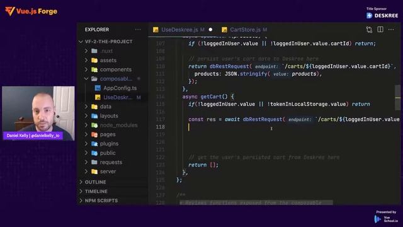Click the JS file icon on UseDeskree.js tab
This screenshot has width=403, height=227.
(156, 30)
